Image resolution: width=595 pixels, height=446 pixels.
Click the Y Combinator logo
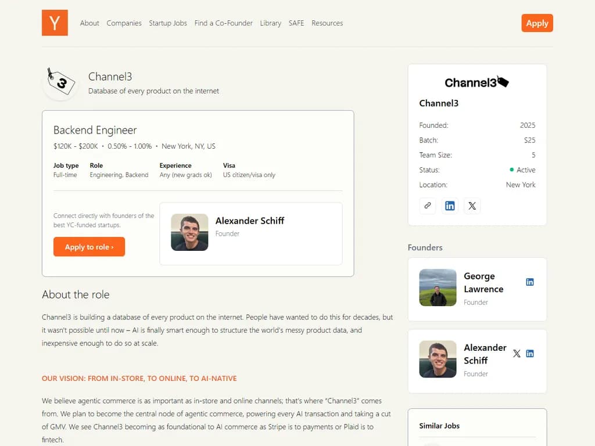[x=55, y=23]
